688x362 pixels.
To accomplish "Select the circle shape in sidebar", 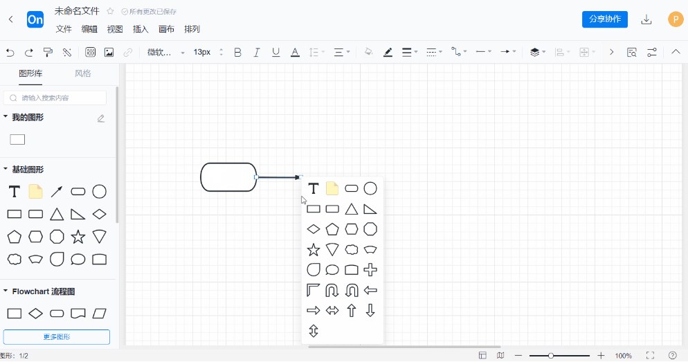I will point(99,192).
